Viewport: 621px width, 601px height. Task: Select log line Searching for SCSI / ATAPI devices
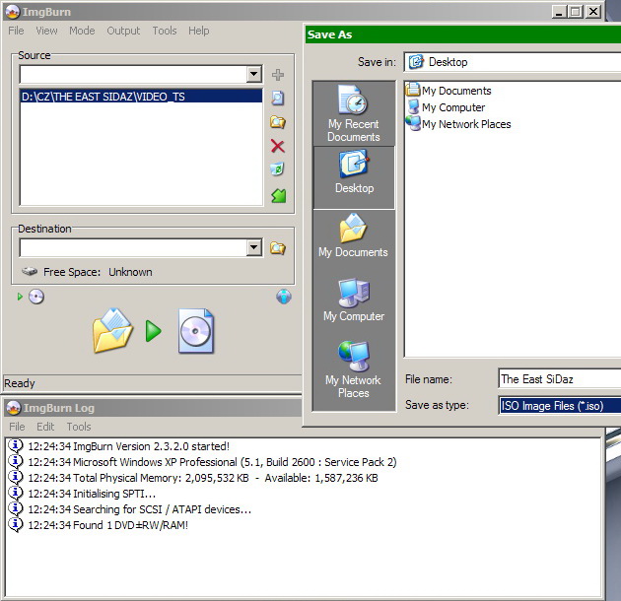[x=139, y=509]
